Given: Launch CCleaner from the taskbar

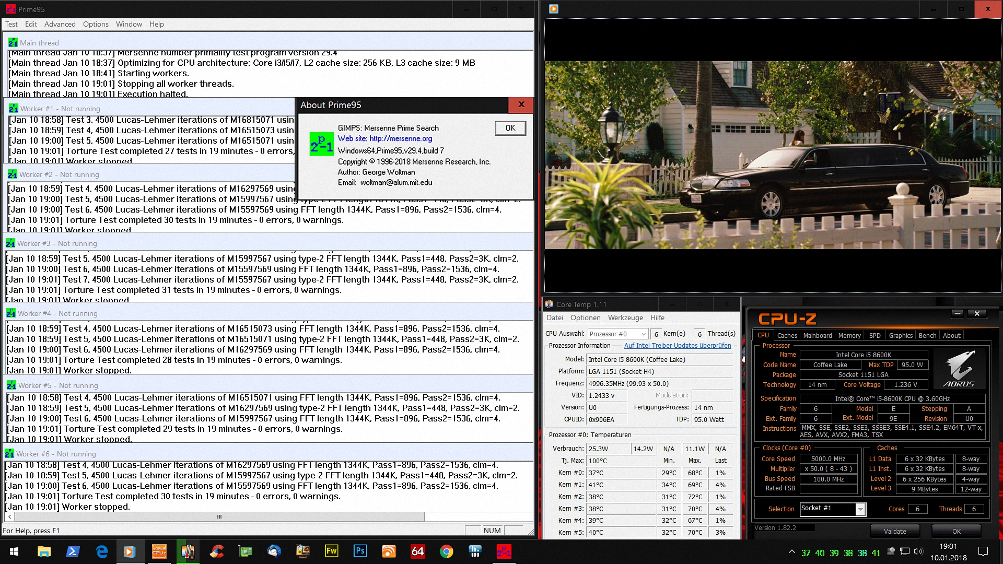Looking at the screenshot, I should [216, 551].
